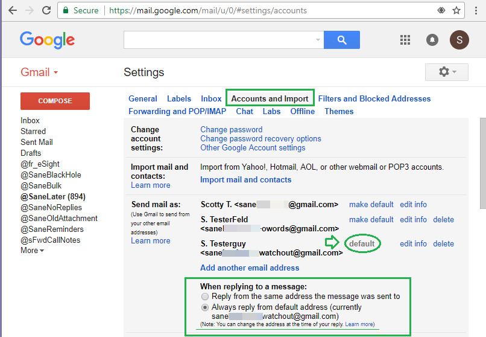Open Inbox in the left sidebar
Viewport: 486px width, 337px height.
tap(30, 120)
